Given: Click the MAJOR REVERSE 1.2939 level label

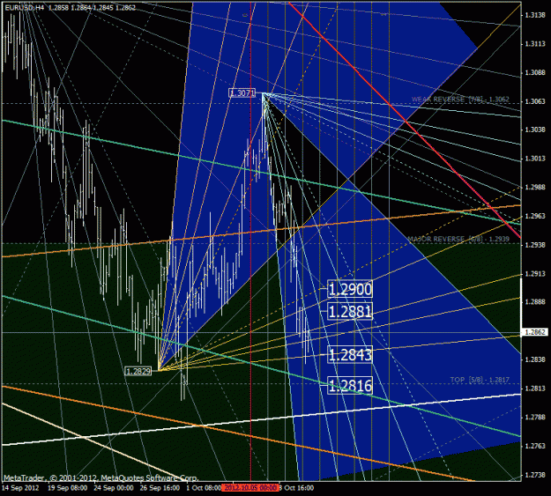Looking at the screenshot, I should 458,240.
